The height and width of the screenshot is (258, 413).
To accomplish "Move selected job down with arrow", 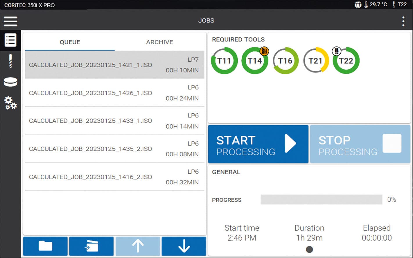I will click(184, 246).
